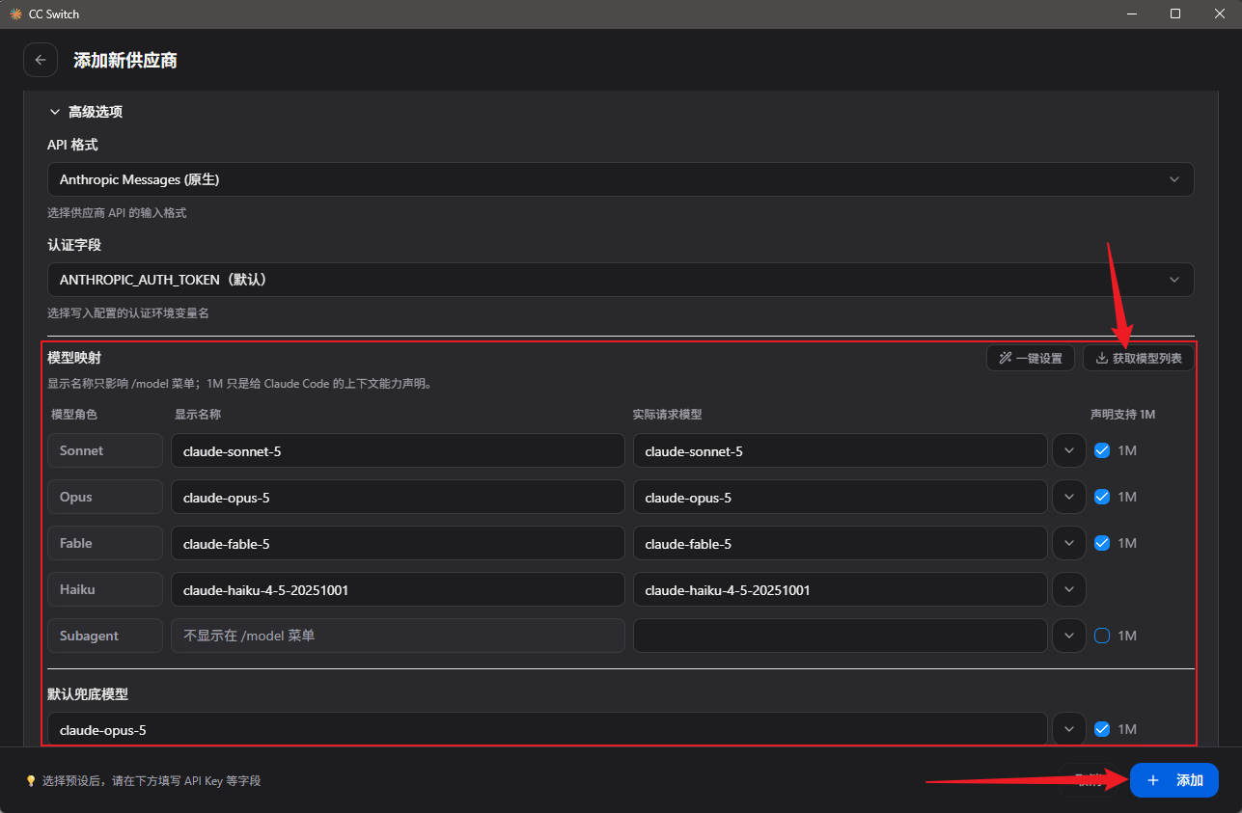Click the back arrow button
Screen dimensions: 1242x813
coord(41,60)
